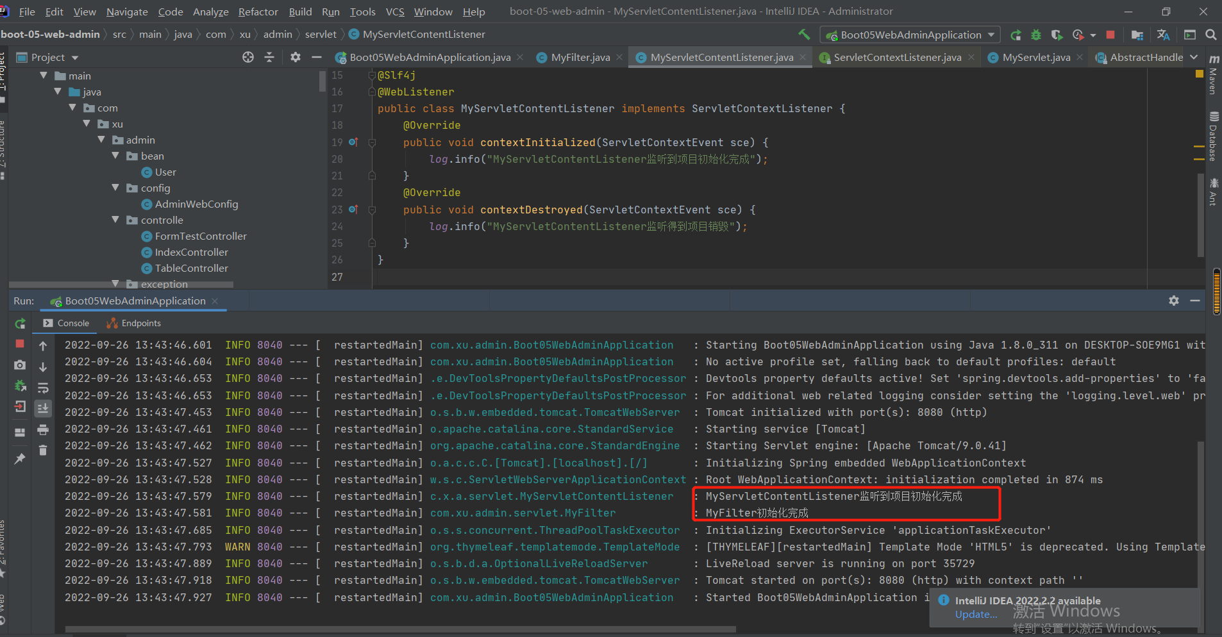
Task: Open the Maven side tool window
Action: click(1213, 74)
